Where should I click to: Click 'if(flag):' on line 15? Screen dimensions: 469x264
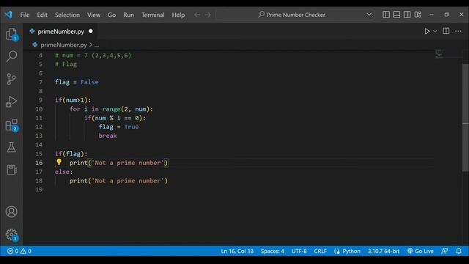tap(71, 154)
